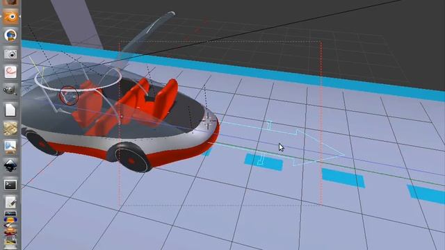Open the red scribble app in the dock
Viewport: 445px width, 250px height.
coord(11,72)
